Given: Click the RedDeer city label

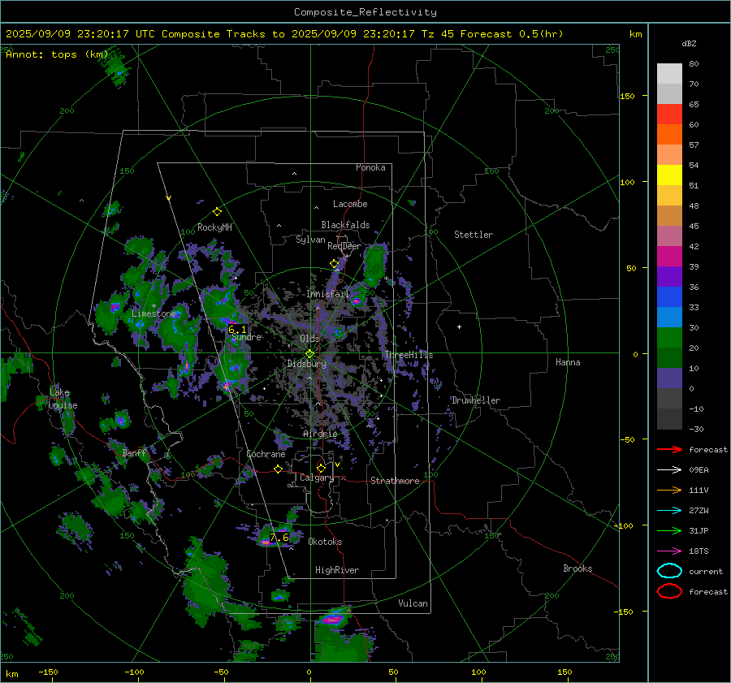Looking at the screenshot, I should 344,246.
